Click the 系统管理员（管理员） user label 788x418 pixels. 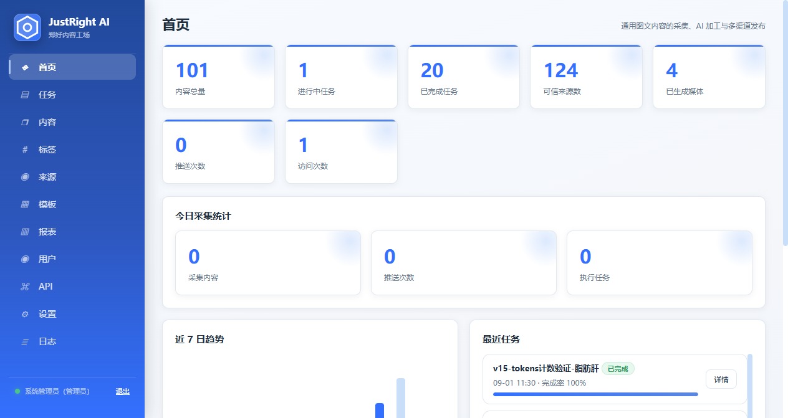[x=57, y=391]
